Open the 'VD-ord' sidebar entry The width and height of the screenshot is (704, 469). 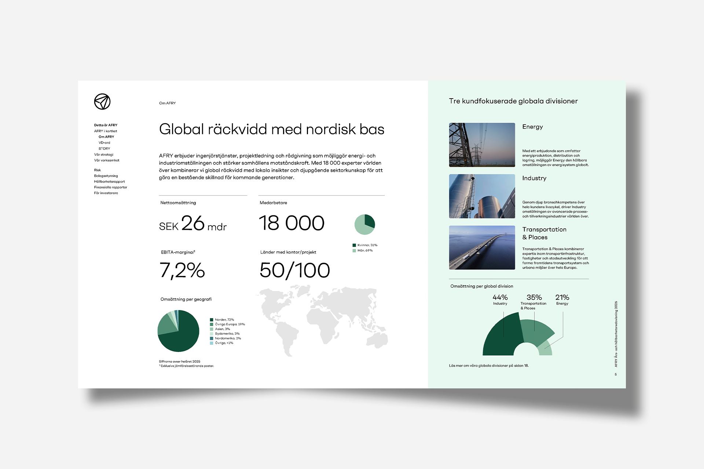click(104, 143)
